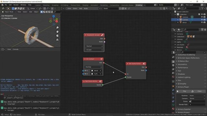Select the donut object in outliner
The height and width of the screenshot is (116, 207).
[x=184, y=23]
